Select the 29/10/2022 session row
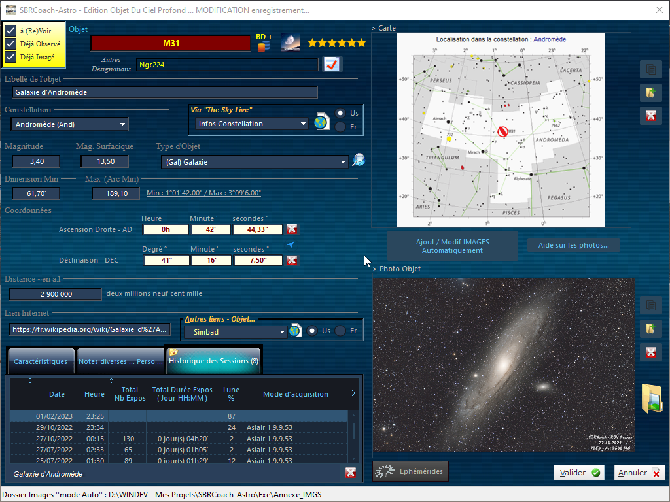Image resolution: width=670 pixels, height=502 pixels. (179, 427)
